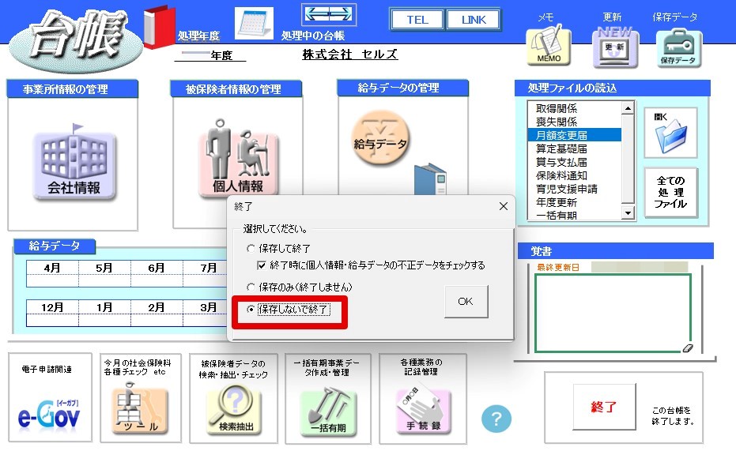This screenshot has height=466, width=736.
Task: Open the 保存データ briefcase icon
Action: [x=678, y=48]
